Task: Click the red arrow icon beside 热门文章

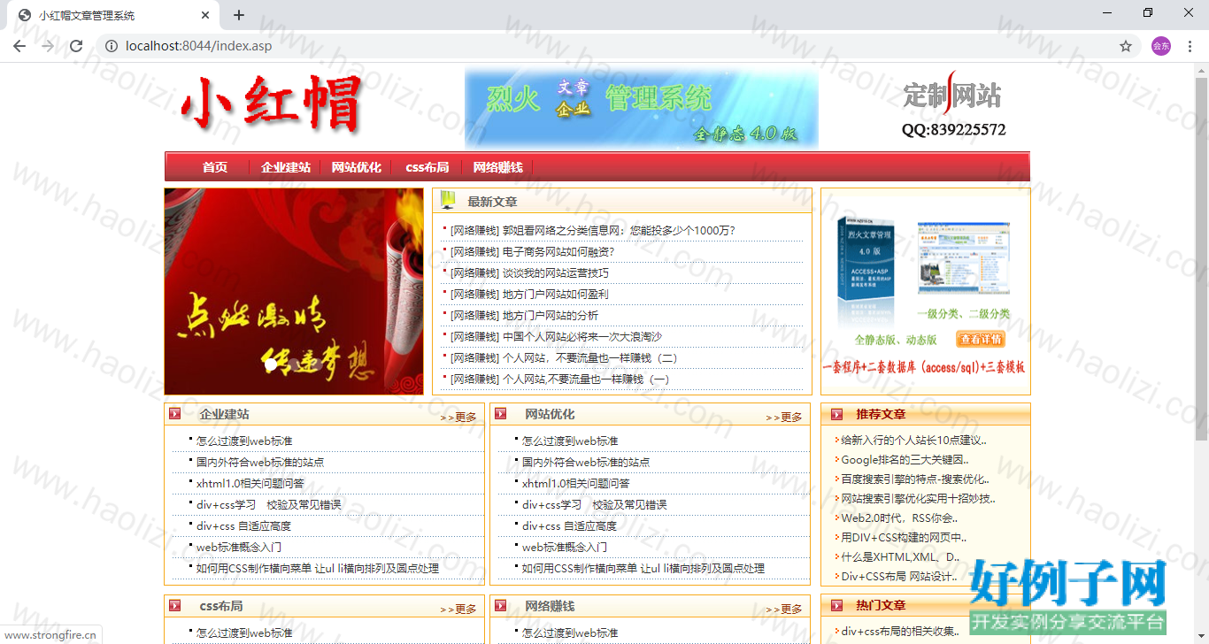Action: pos(837,606)
